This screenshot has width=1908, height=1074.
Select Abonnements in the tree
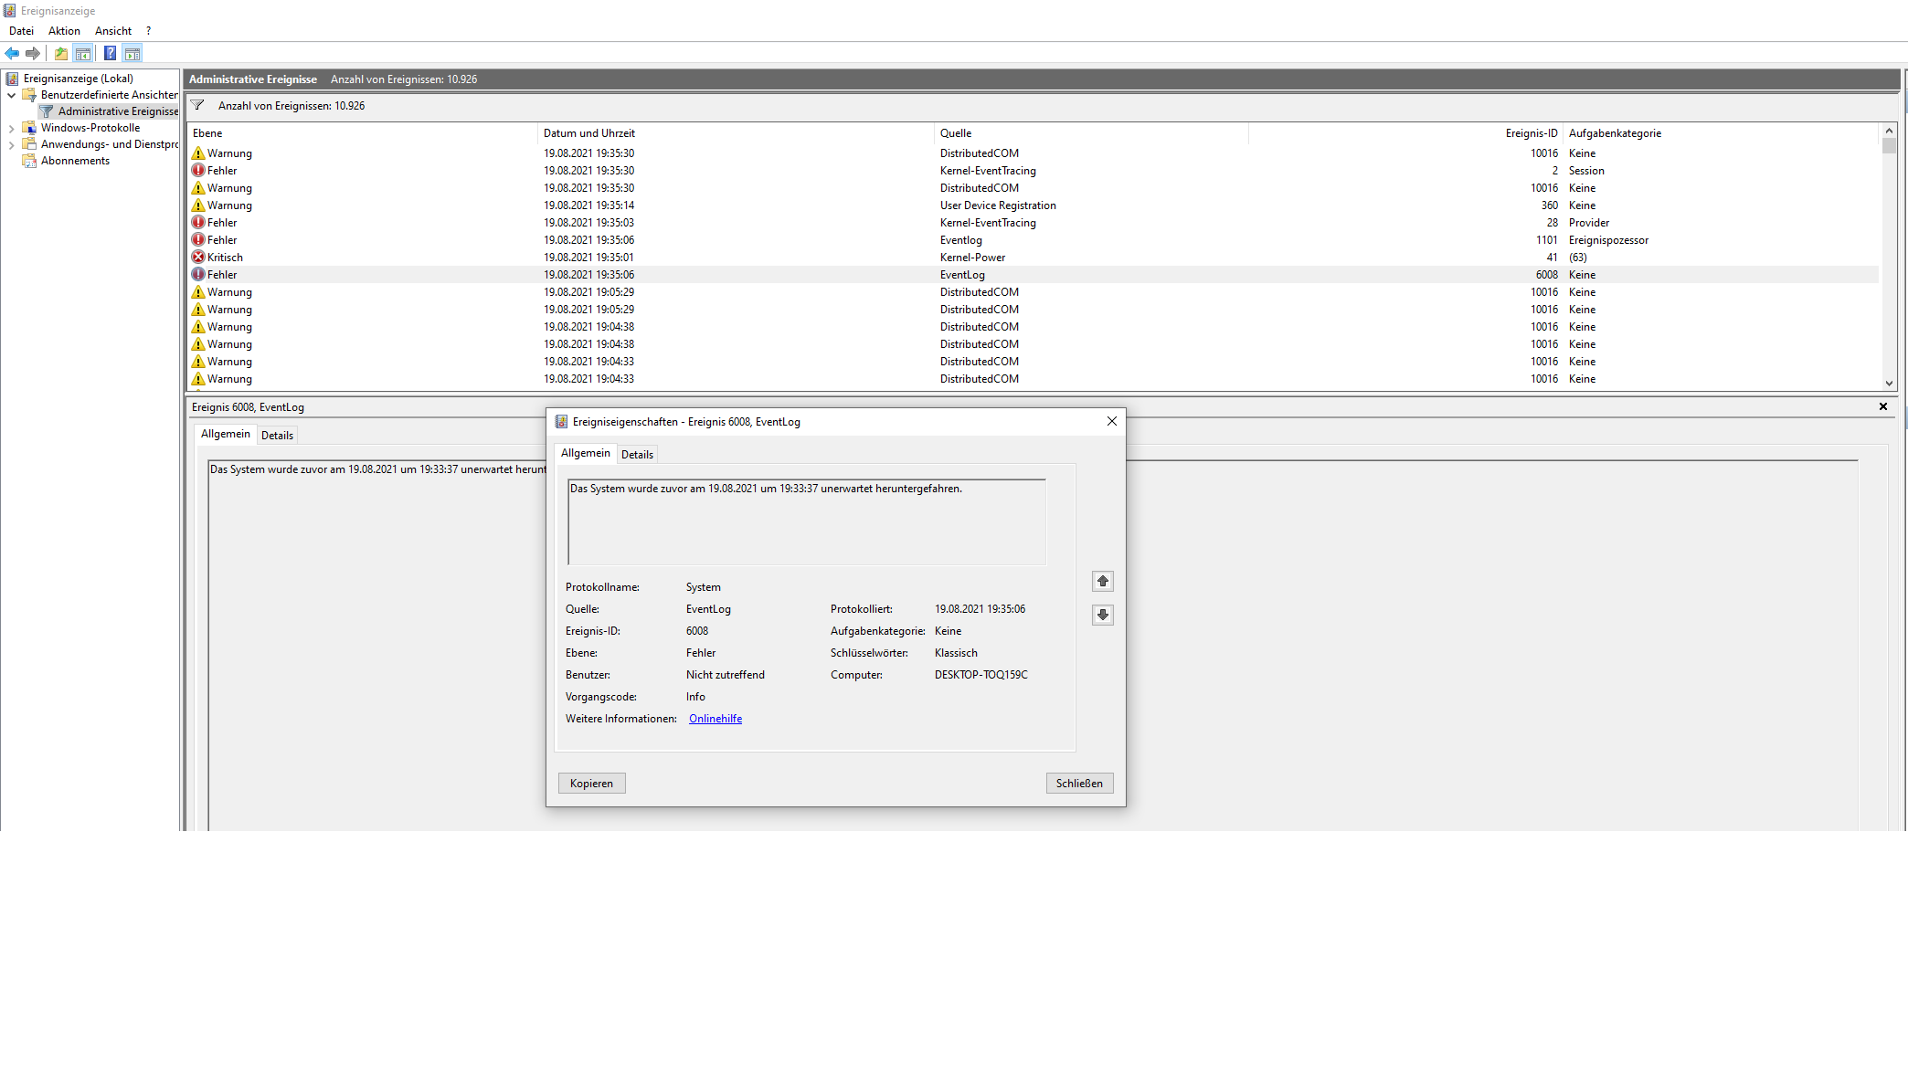click(75, 161)
